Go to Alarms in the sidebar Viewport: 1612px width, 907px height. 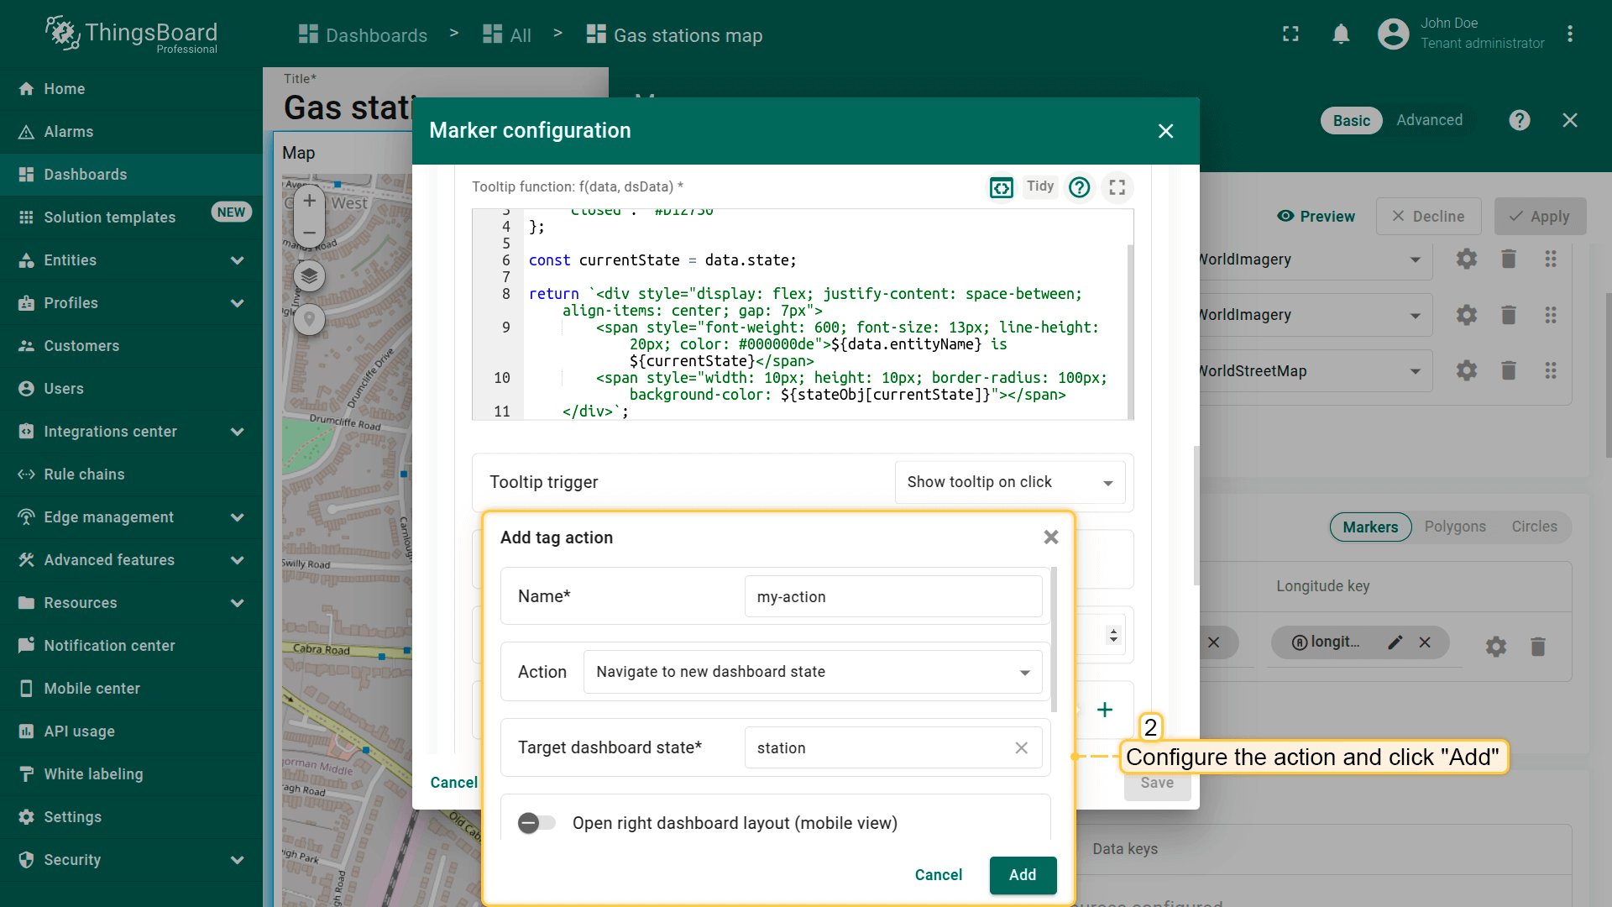pos(69,132)
